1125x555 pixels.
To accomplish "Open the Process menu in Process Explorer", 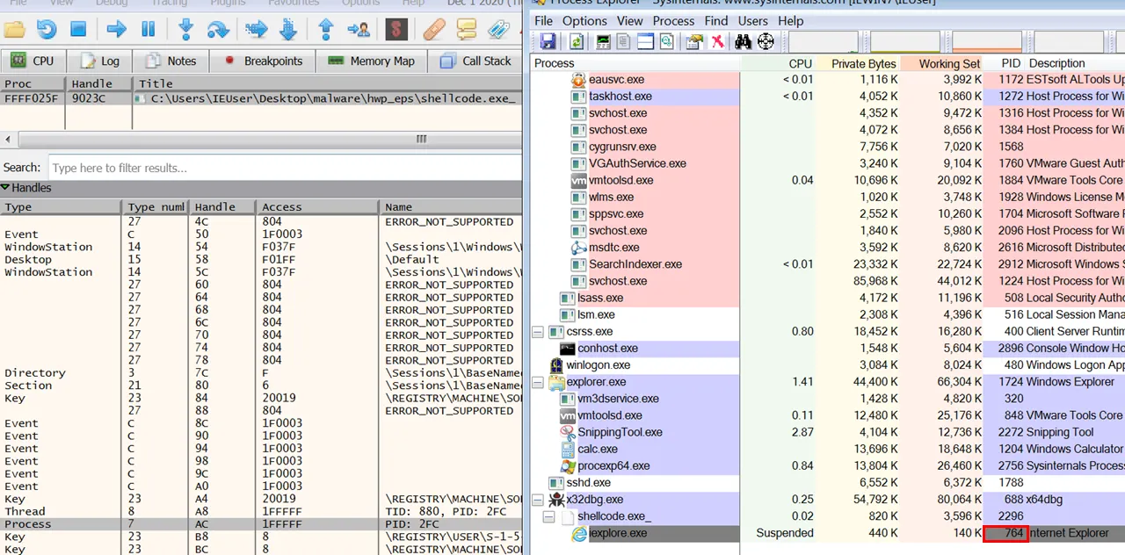I will [673, 20].
